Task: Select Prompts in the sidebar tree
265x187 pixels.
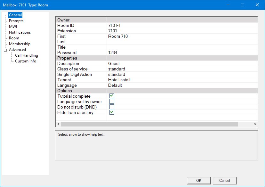Action: 16,21
